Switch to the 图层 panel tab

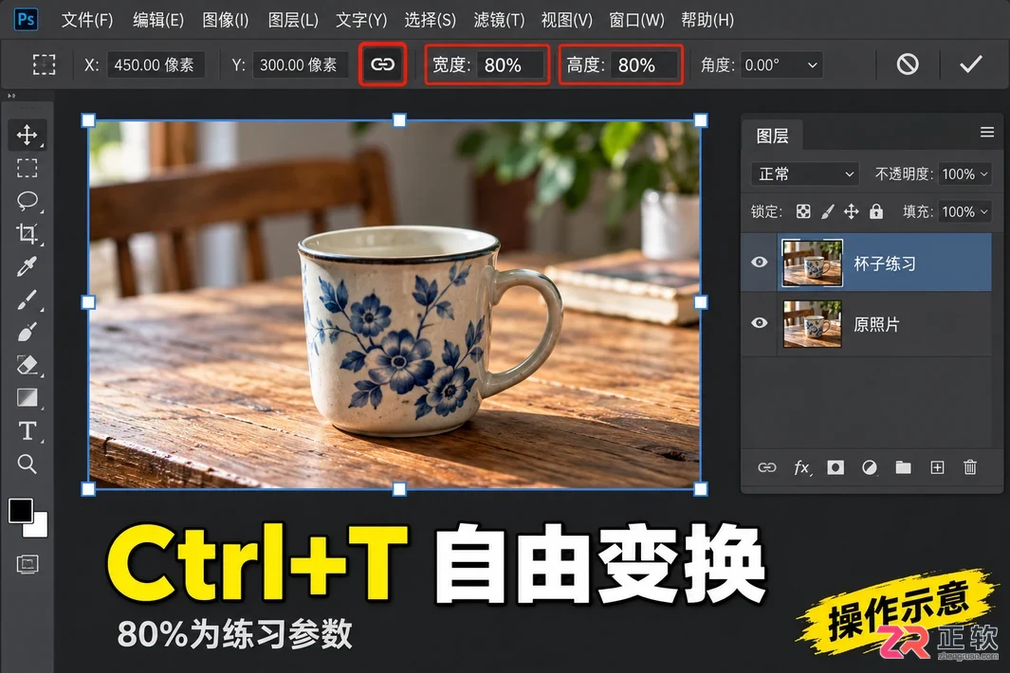point(772,136)
